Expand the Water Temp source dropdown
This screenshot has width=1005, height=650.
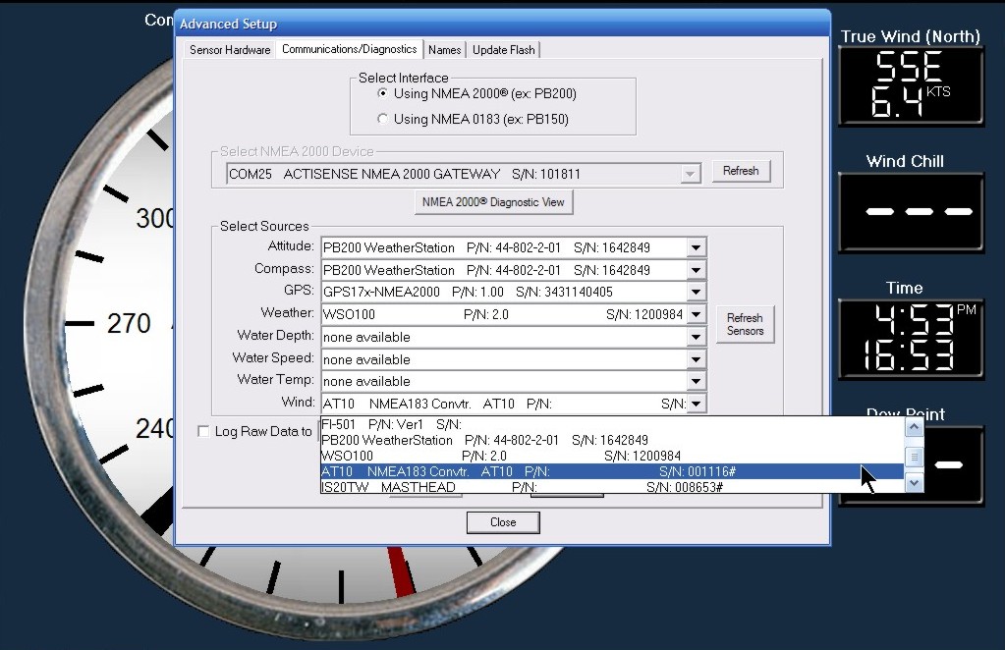697,382
